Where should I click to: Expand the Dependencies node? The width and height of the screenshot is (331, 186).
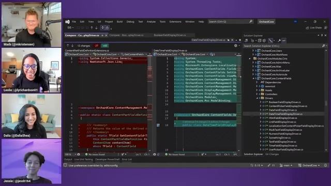click(257, 83)
